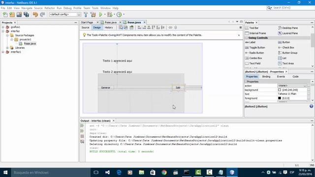
Task: Close the palette hint message bar
Action: [x=239, y=35]
